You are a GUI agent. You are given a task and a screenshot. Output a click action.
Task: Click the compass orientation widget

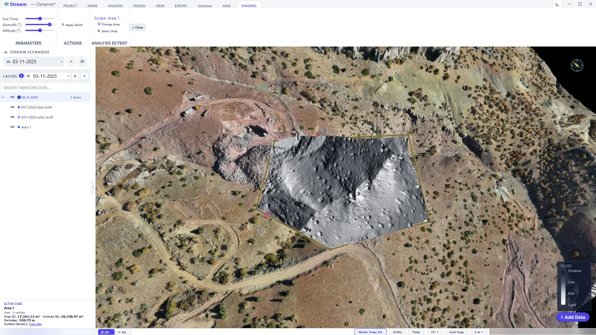(577, 66)
